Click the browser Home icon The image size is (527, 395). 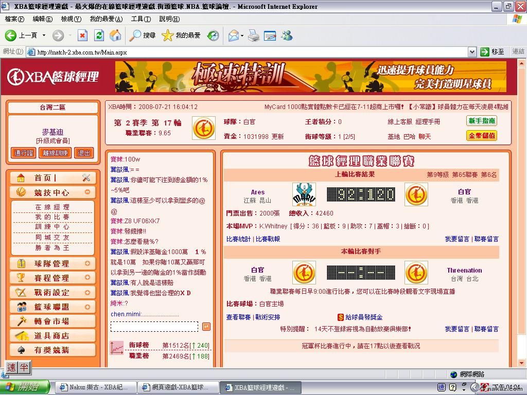[x=115, y=35]
